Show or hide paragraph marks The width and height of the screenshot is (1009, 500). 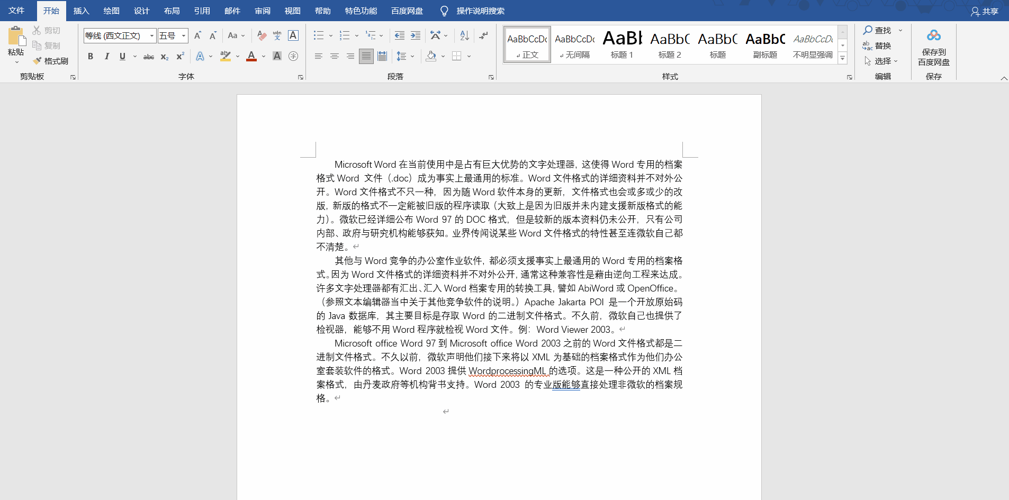tap(483, 35)
